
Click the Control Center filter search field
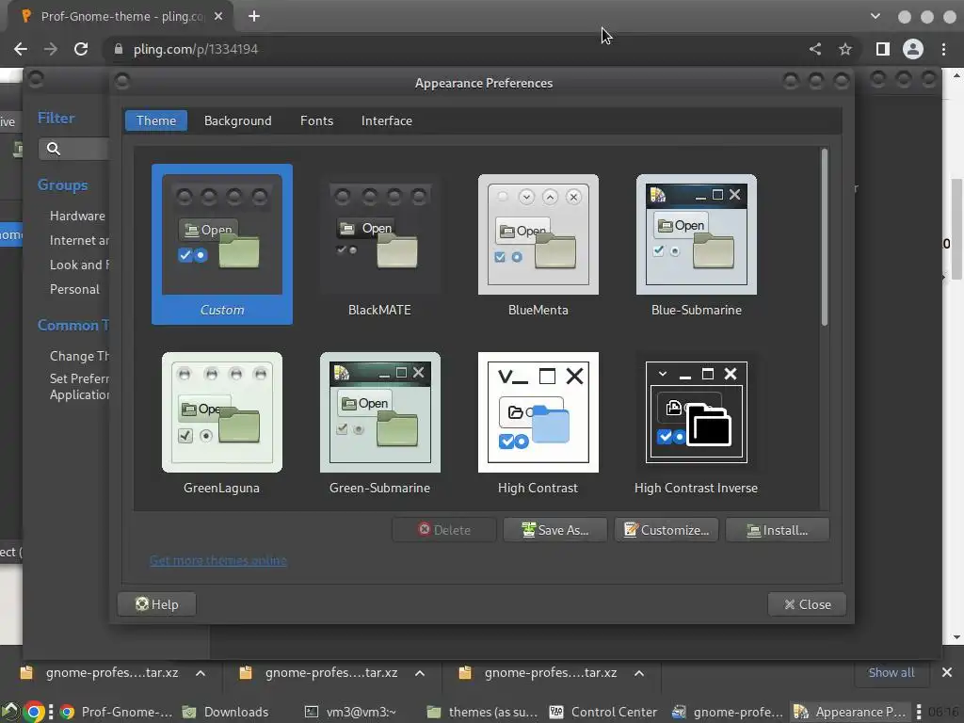pyautogui.click(x=73, y=149)
